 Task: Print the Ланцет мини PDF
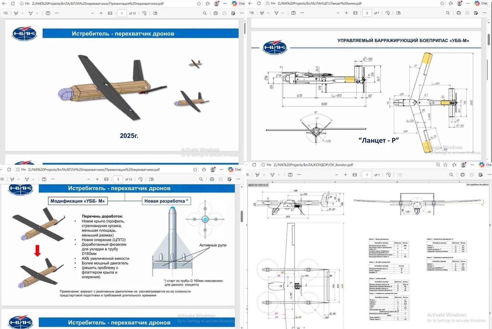click(458, 13)
